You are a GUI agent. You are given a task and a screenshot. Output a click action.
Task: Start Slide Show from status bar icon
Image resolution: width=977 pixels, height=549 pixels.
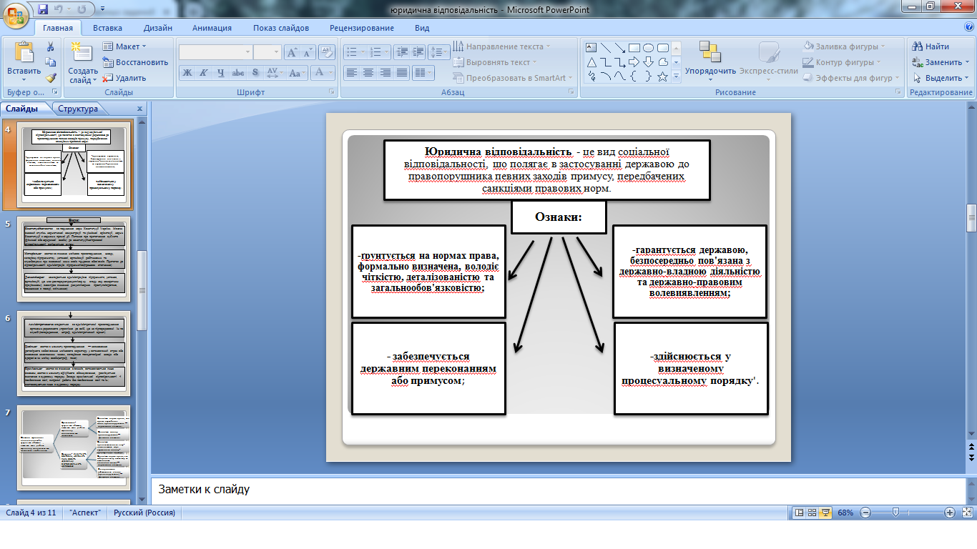click(826, 513)
